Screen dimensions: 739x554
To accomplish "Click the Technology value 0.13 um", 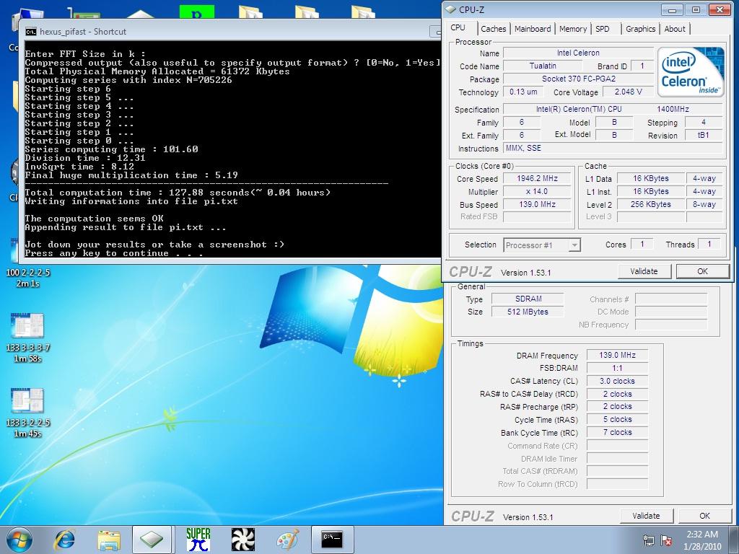I will (x=523, y=92).
